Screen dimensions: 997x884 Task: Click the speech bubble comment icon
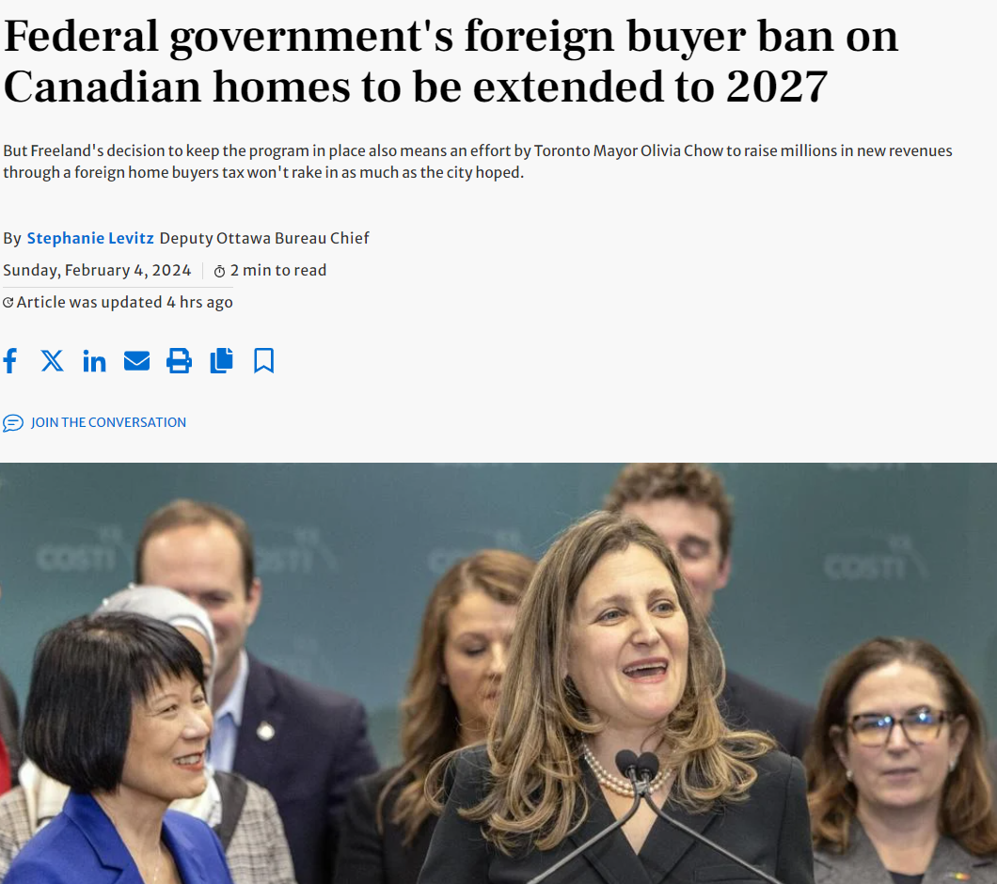coord(13,423)
